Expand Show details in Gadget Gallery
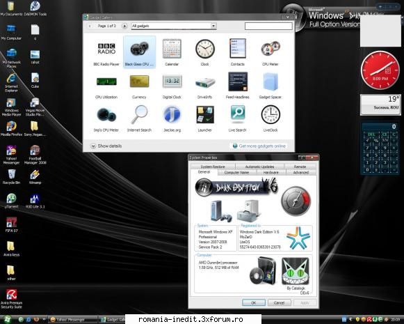 click(106, 146)
